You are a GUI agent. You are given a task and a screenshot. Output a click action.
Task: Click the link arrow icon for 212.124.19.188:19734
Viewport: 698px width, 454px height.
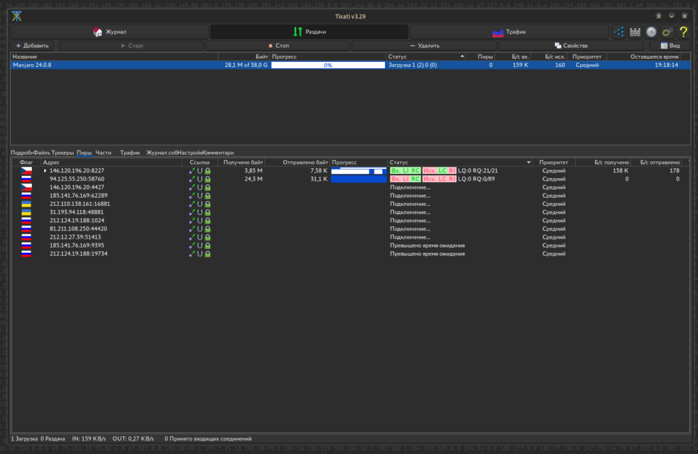[x=192, y=254]
